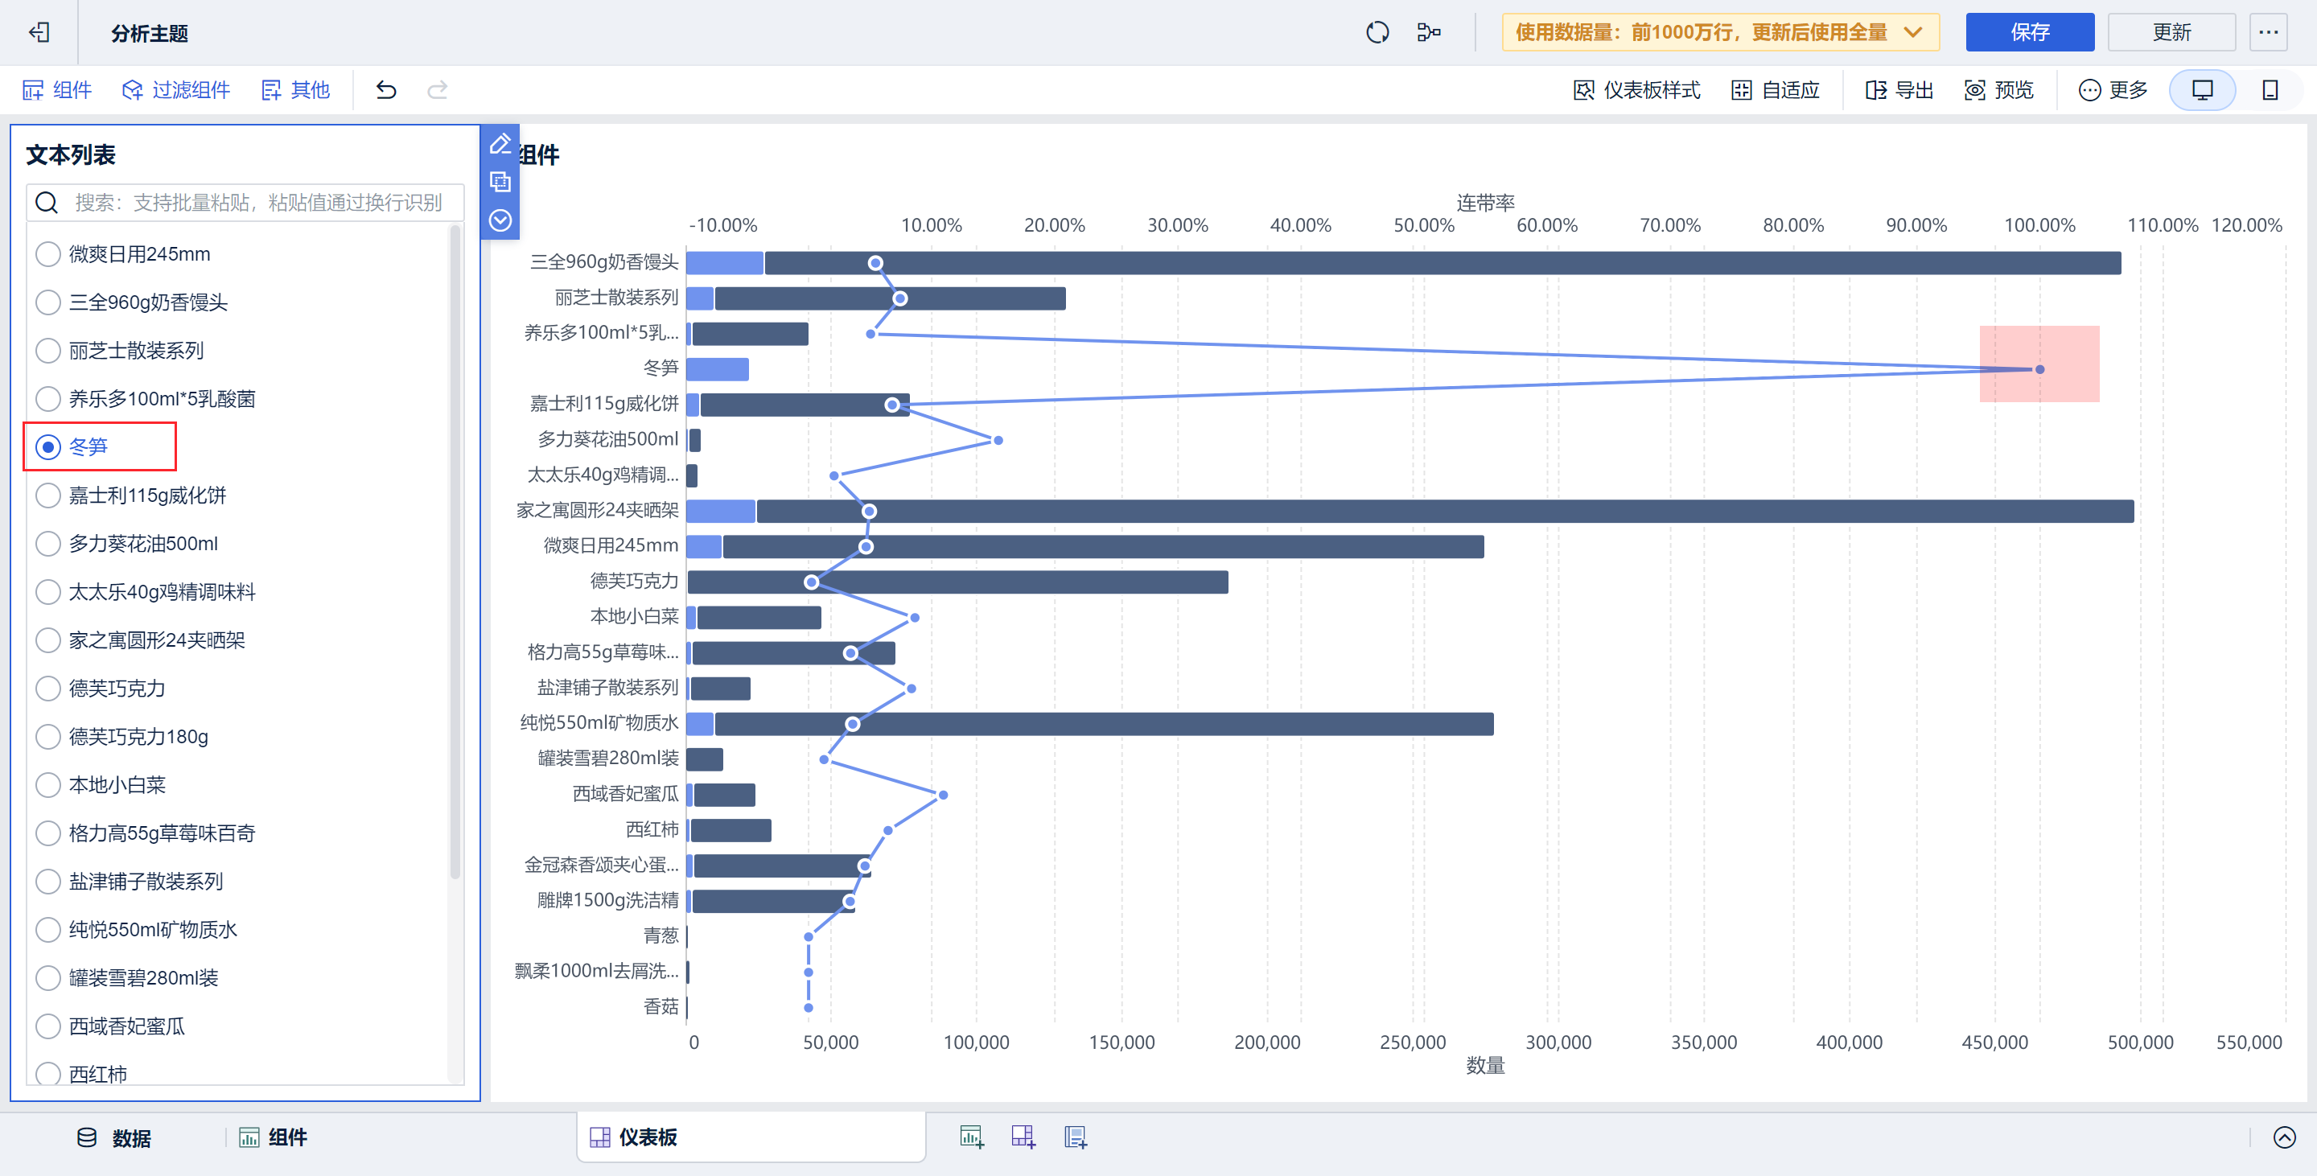2317x1176 pixels.
Task: Switch to mobile layout icon
Action: (2270, 90)
